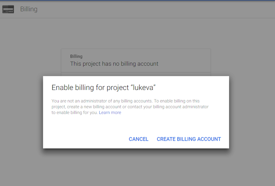Dismiss the dialog with CANCEL
The width and height of the screenshot is (275, 186).
[x=139, y=139]
